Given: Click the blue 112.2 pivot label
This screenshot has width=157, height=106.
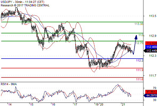Looking at the screenshot, I should pyautogui.click(x=140, y=60).
